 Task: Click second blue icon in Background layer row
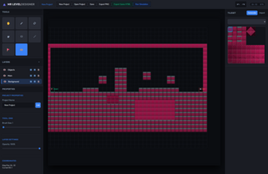coord(35,82)
